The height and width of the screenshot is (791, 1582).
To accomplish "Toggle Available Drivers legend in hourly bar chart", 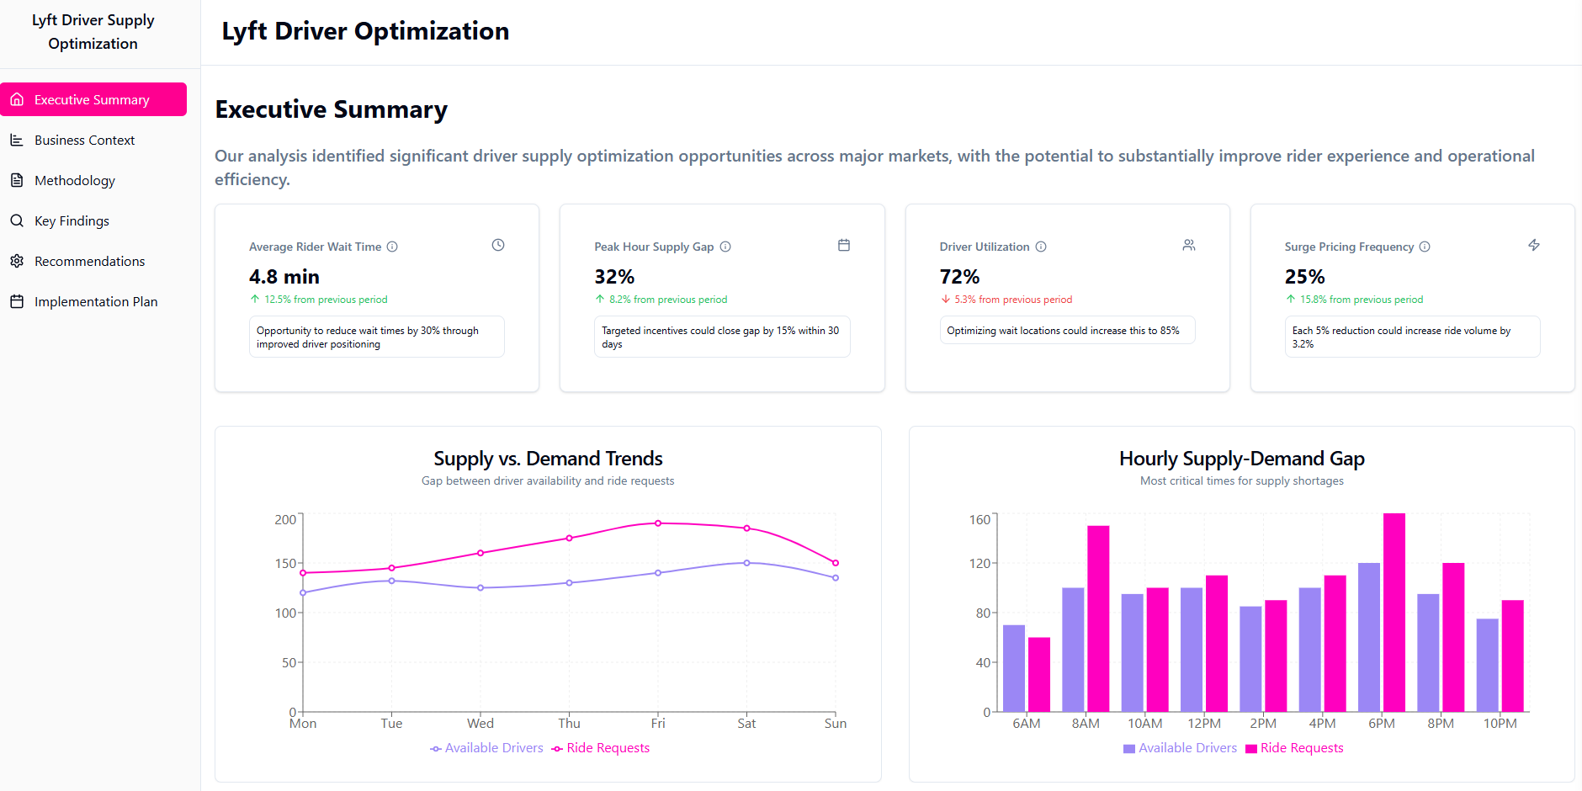I will tap(1180, 748).
